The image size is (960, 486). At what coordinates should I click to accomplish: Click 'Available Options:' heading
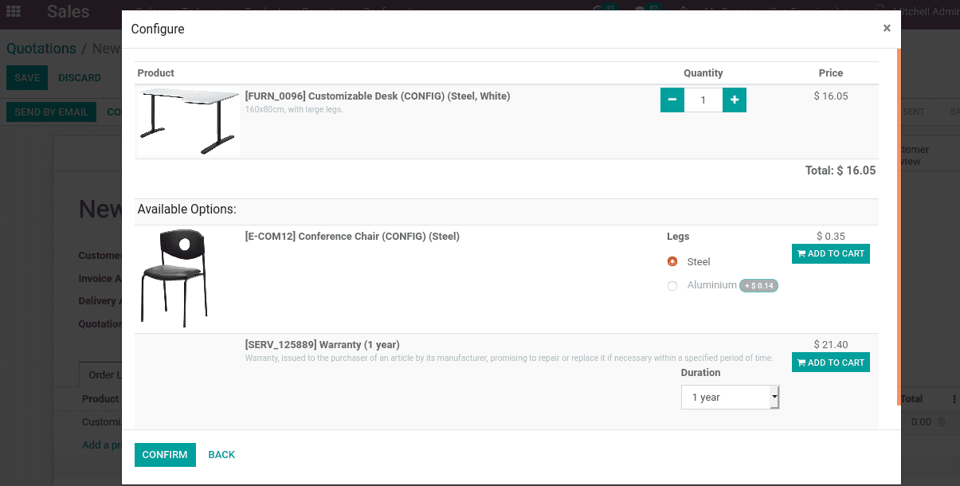tap(187, 210)
